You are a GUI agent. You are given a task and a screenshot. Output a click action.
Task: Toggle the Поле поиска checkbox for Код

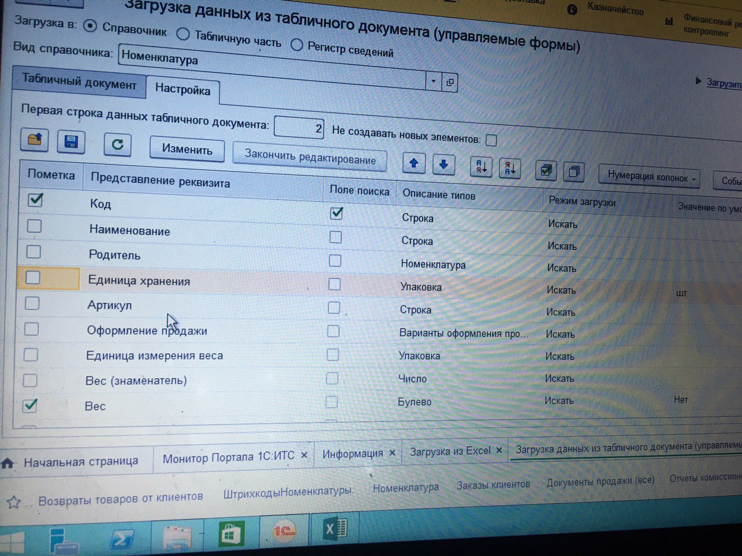point(336,213)
